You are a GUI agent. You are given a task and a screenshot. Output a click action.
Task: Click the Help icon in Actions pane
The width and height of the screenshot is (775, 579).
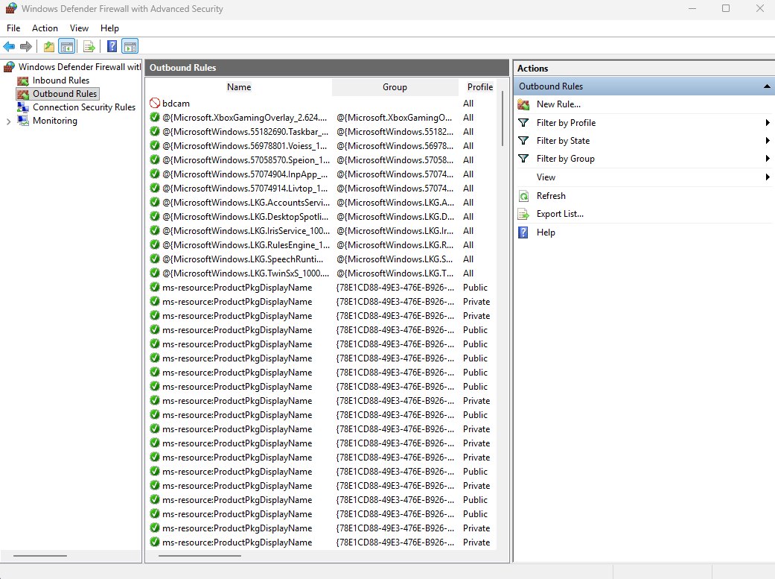[523, 232]
